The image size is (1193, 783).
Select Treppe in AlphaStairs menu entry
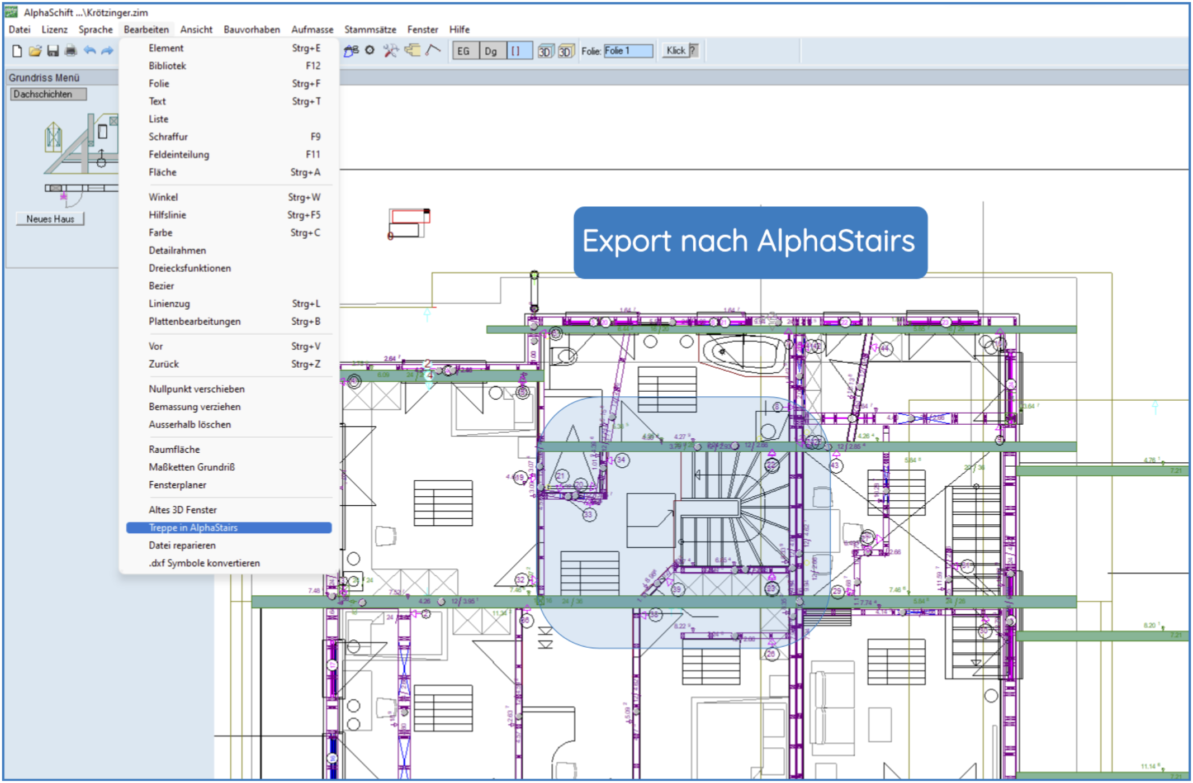pos(229,528)
